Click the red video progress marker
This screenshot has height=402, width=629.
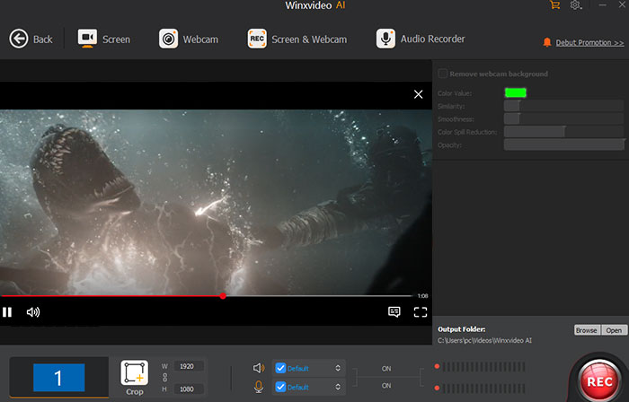(223, 296)
